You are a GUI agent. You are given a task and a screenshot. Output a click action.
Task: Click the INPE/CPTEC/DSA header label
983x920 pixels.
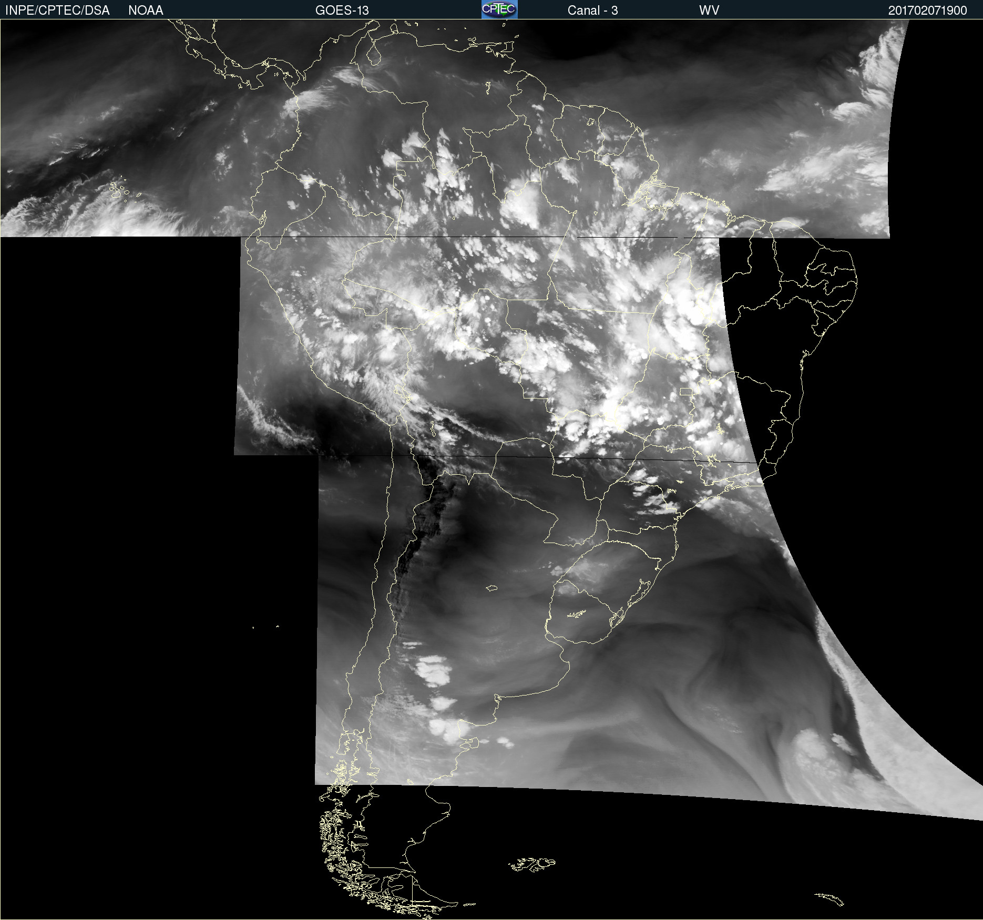pyautogui.click(x=57, y=11)
